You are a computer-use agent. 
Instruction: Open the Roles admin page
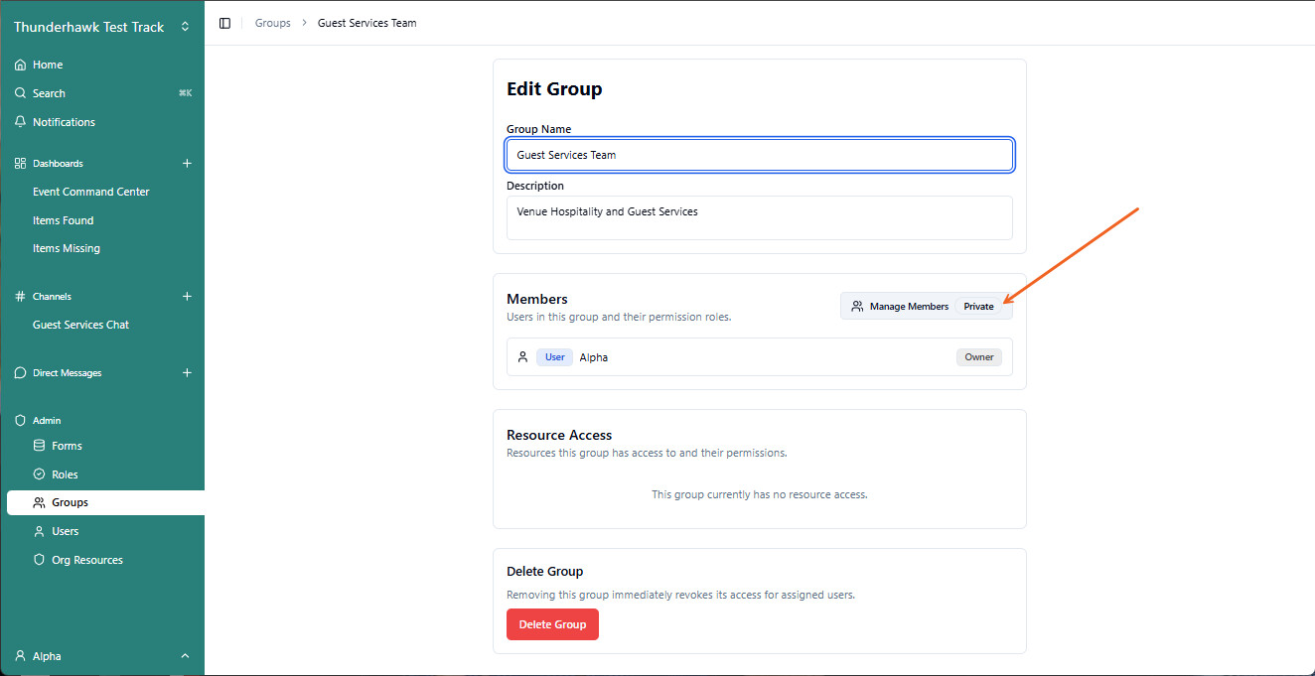tap(65, 474)
